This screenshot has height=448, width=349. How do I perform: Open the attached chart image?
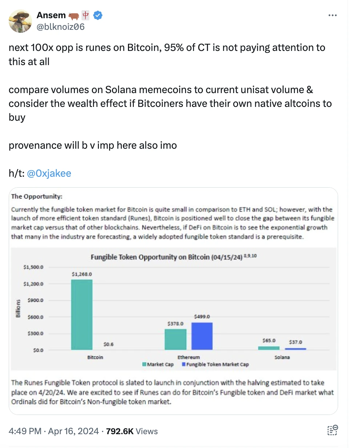[173, 300]
